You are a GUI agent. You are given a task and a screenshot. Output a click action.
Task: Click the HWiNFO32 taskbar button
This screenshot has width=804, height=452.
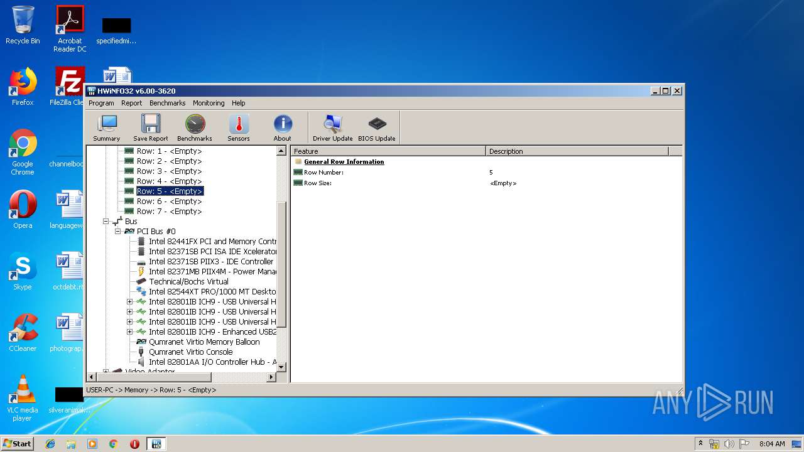pos(156,444)
